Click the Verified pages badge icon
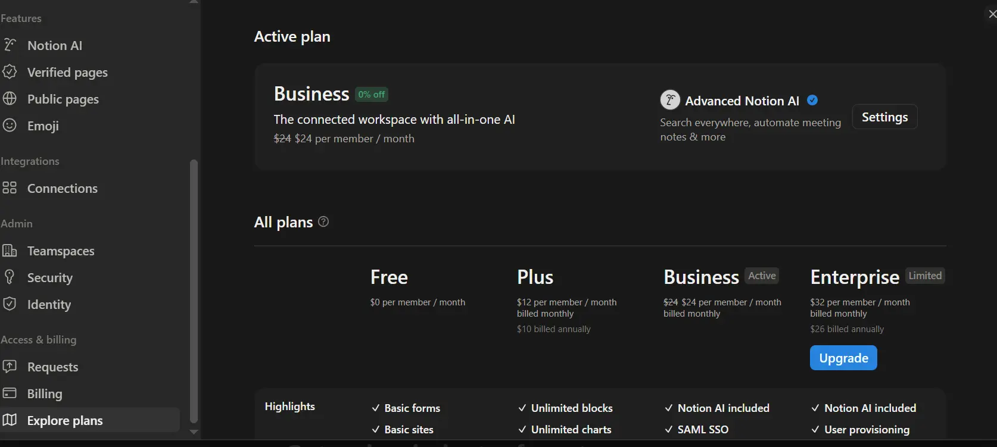 coord(10,72)
